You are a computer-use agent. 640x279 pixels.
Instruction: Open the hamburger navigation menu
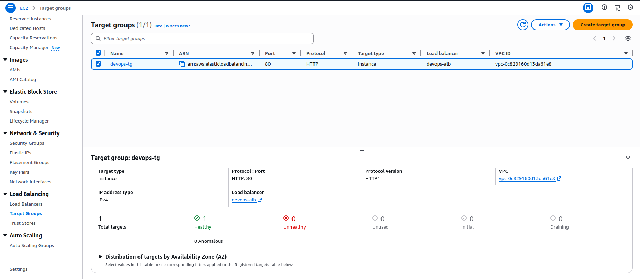[x=11, y=8]
